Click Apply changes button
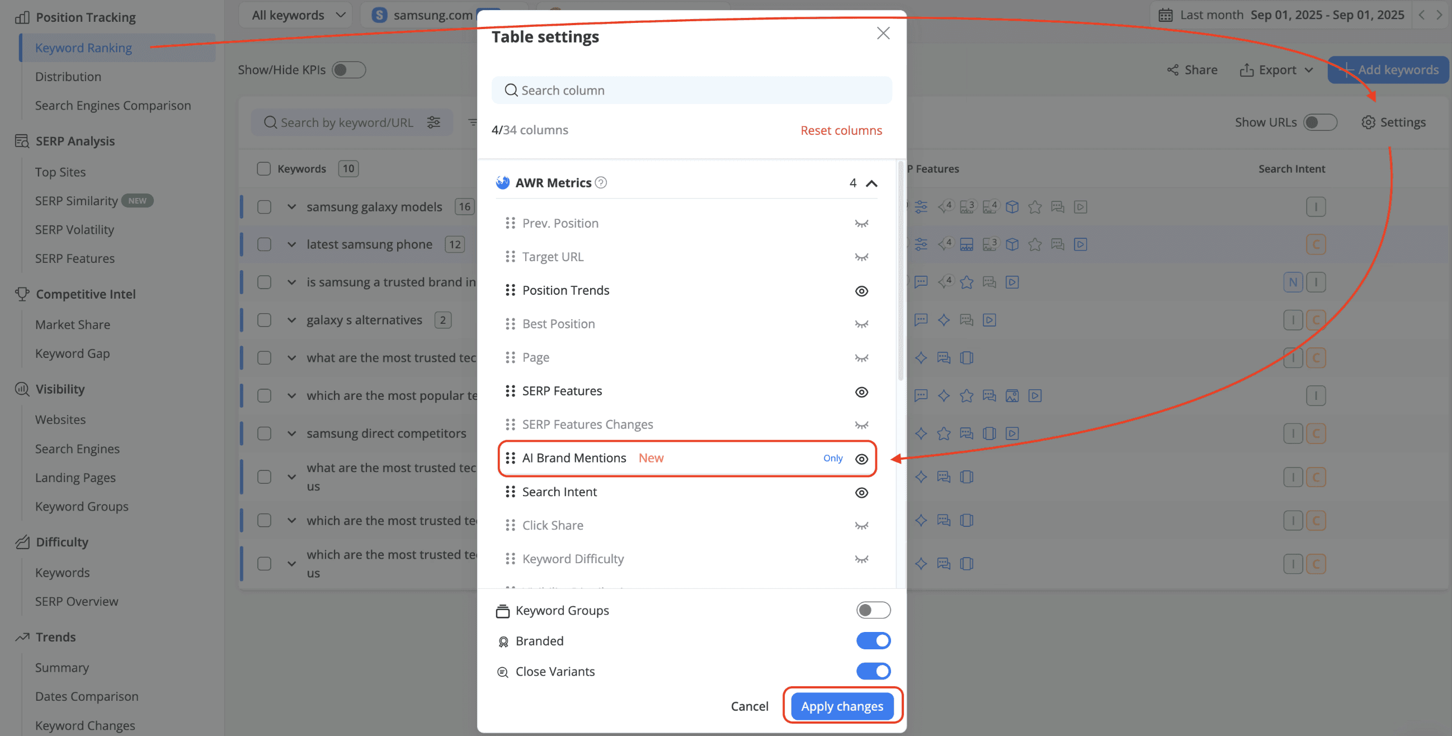The width and height of the screenshot is (1452, 736). pyautogui.click(x=842, y=706)
